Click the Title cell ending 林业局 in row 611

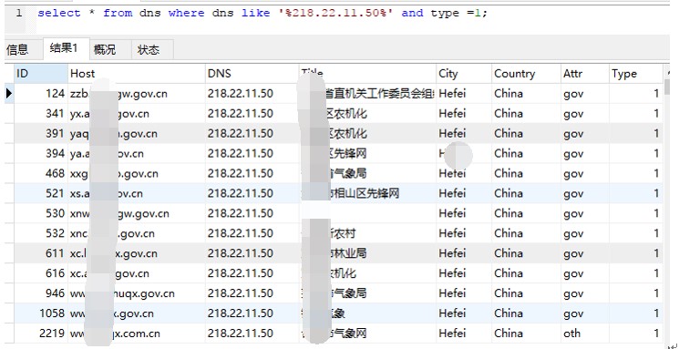coord(367,253)
